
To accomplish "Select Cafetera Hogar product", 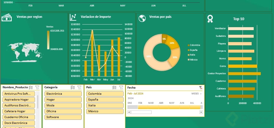I will (x=19, y=111).
